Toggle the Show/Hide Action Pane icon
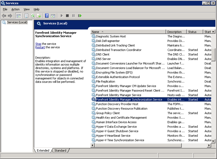 tap(53, 16)
